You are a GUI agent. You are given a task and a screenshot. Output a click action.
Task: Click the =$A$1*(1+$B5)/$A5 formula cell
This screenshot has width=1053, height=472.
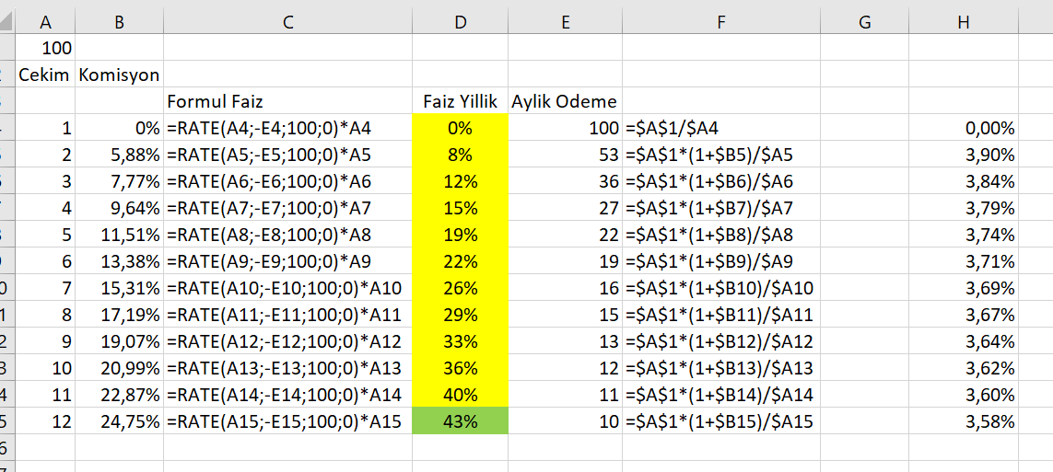click(721, 155)
